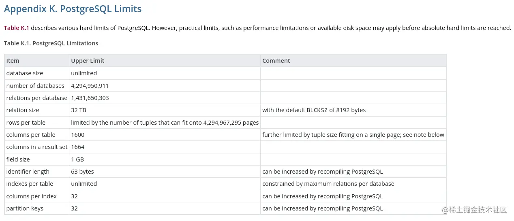Click the Appendix K. PostgreSQL Limits heading
This screenshot has height=221, width=514.
[x=73, y=8]
